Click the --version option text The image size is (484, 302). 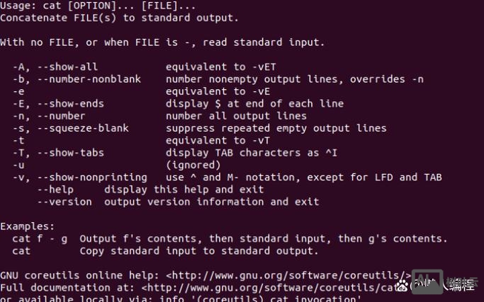pyautogui.click(x=64, y=202)
